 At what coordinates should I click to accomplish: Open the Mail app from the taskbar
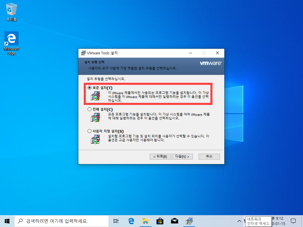click(x=175, y=221)
